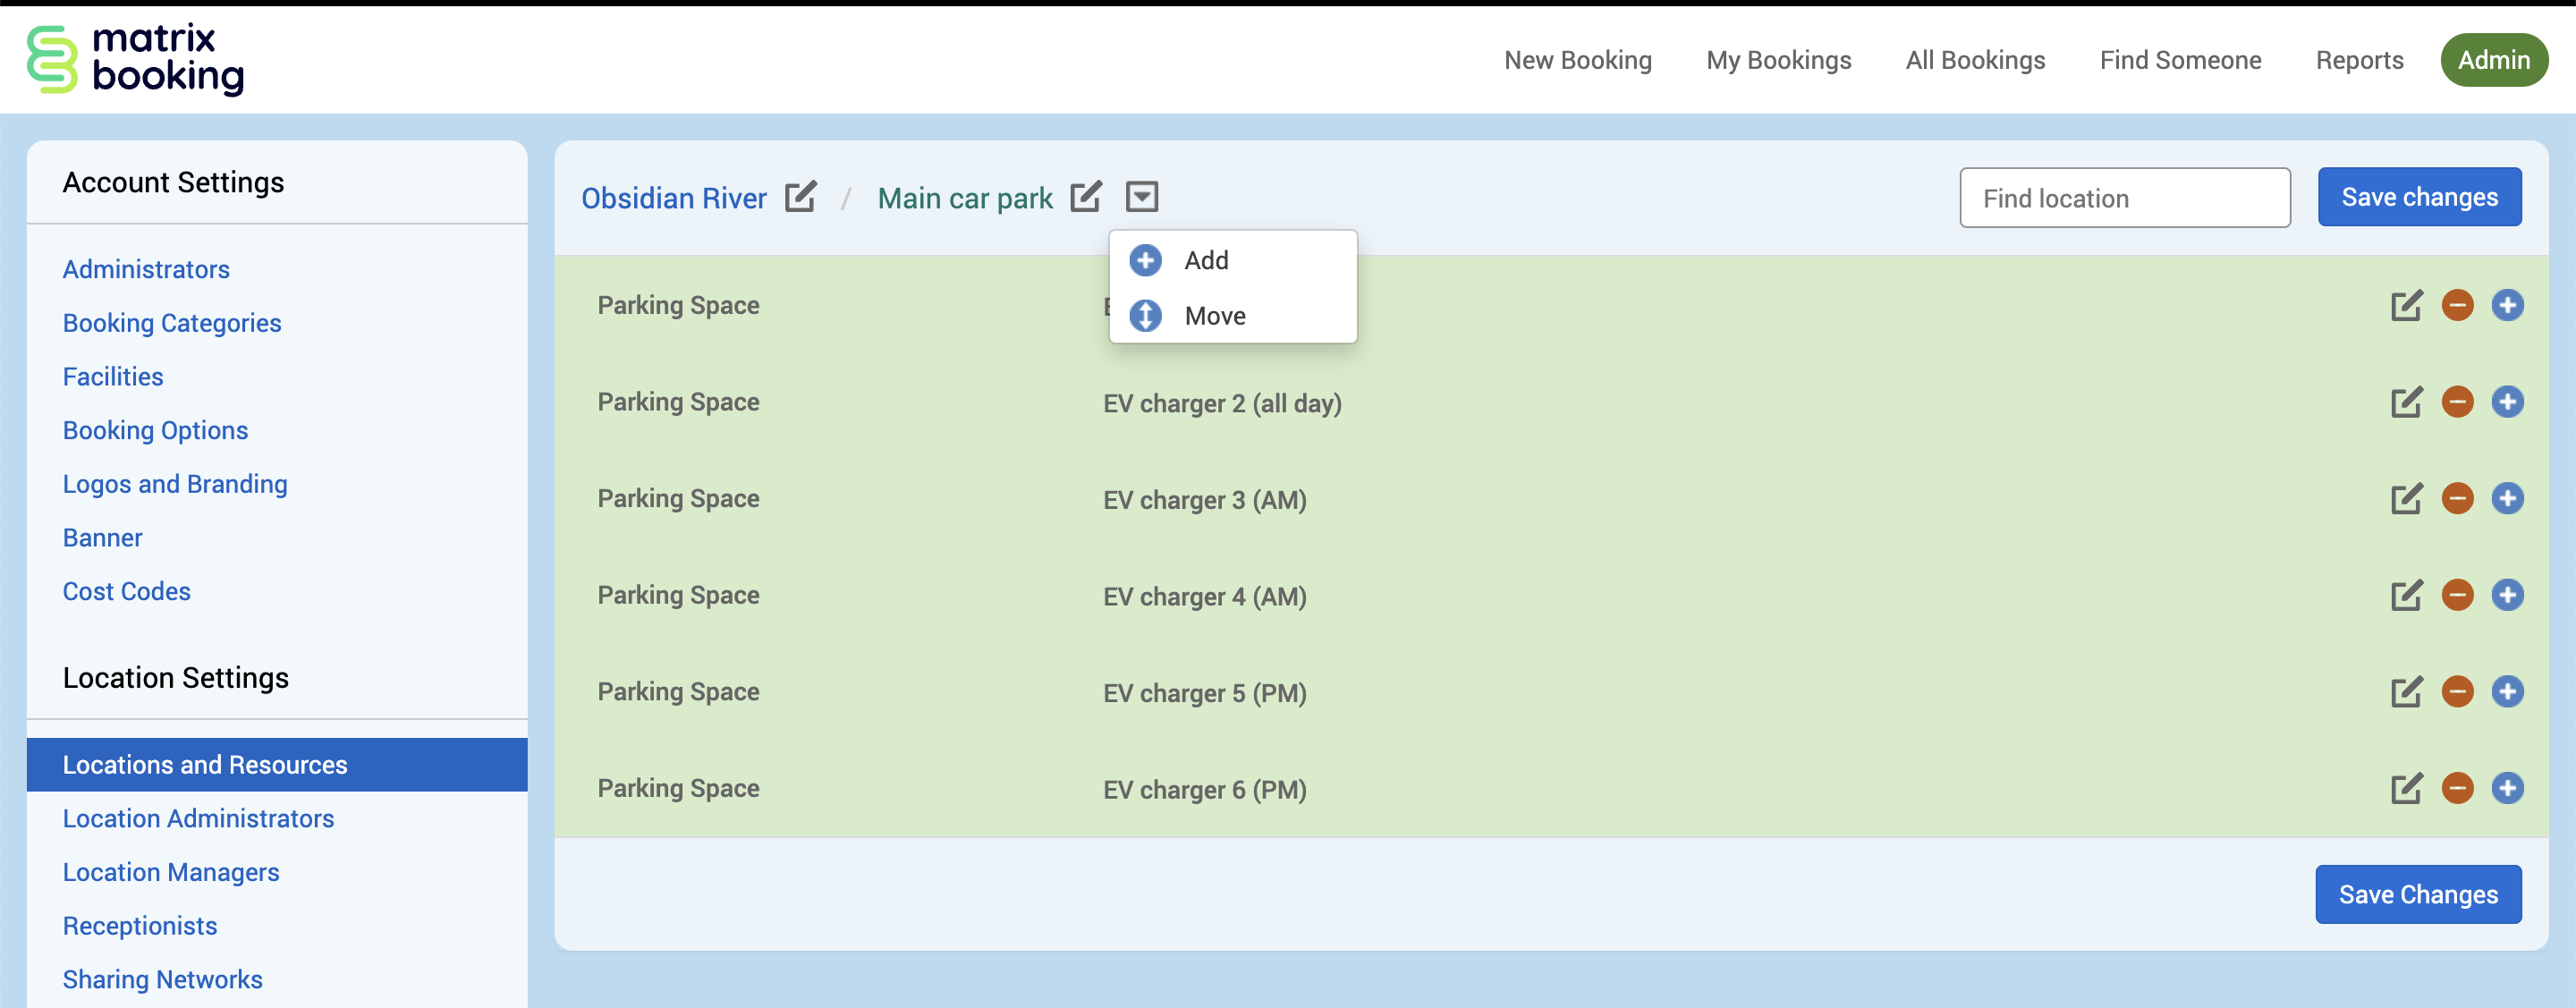Image resolution: width=2576 pixels, height=1008 pixels.
Task: Edit the EV charger 6 (PM) parking space
Action: pyautogui.click(x=2406, y=789)
